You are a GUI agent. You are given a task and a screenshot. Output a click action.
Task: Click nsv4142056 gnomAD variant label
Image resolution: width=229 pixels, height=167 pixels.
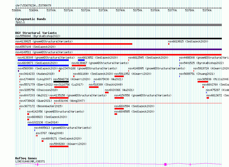[56, 112]
